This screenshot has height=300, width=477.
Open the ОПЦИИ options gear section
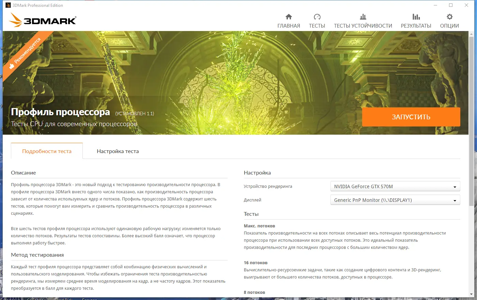[449, 21]
